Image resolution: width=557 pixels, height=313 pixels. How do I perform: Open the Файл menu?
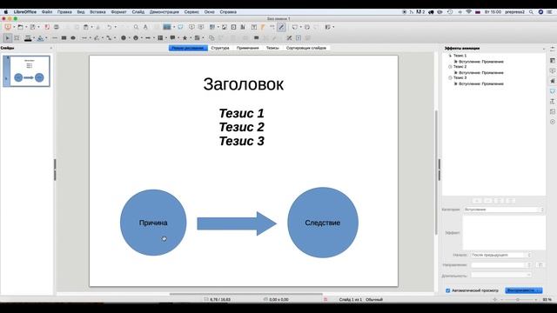coord(47,11)
